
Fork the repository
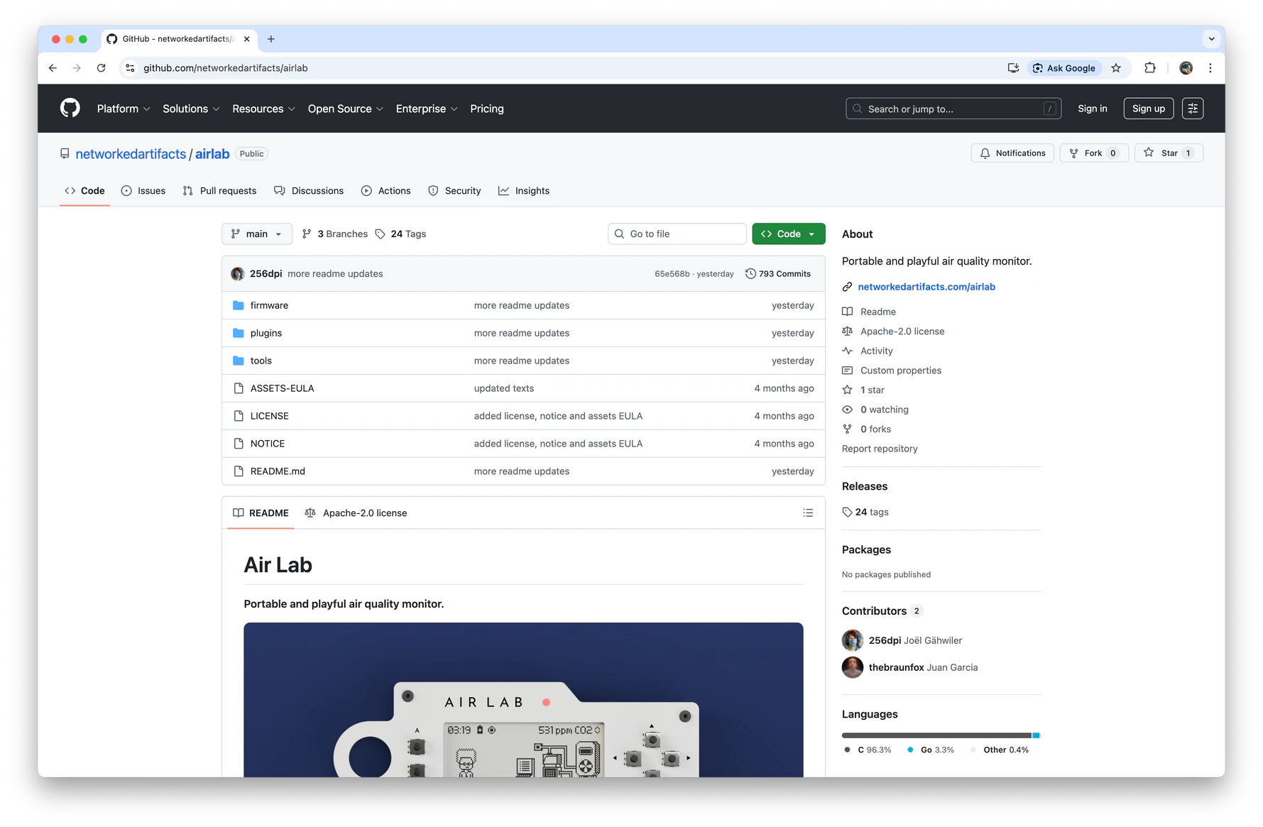click(x=1094, y=153)
